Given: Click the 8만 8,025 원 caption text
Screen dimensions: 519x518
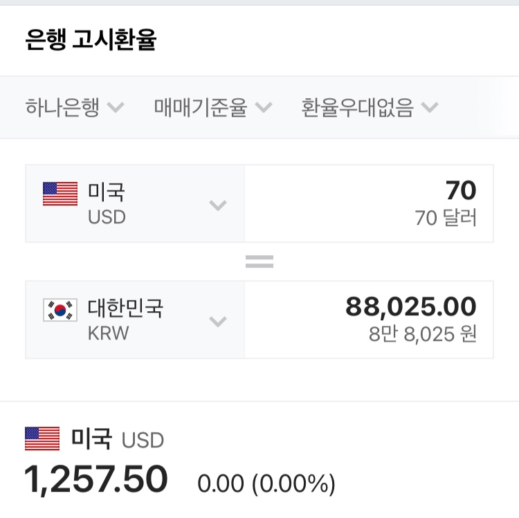Looking at the screenshot, I should (x=422, y=335).
